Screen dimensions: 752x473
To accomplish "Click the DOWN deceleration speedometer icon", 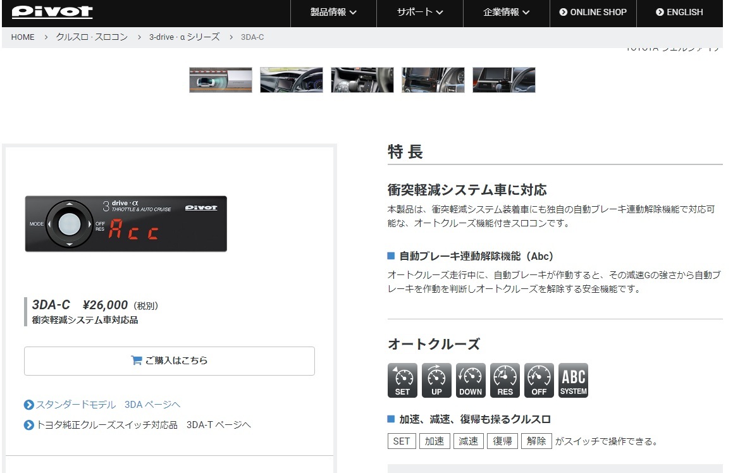I will point(471,379).
